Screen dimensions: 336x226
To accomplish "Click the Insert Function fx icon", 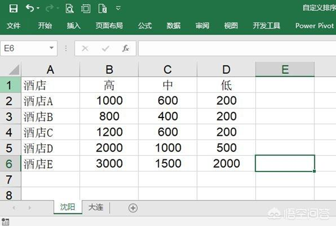I will coord(126,48).
